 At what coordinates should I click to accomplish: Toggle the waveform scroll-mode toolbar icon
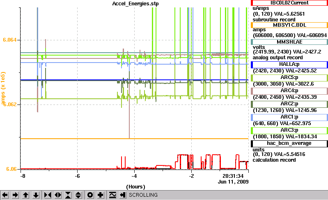click(112, 195)
